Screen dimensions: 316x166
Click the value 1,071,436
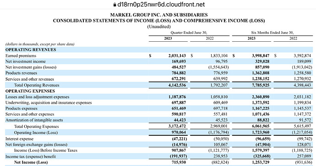261,114
